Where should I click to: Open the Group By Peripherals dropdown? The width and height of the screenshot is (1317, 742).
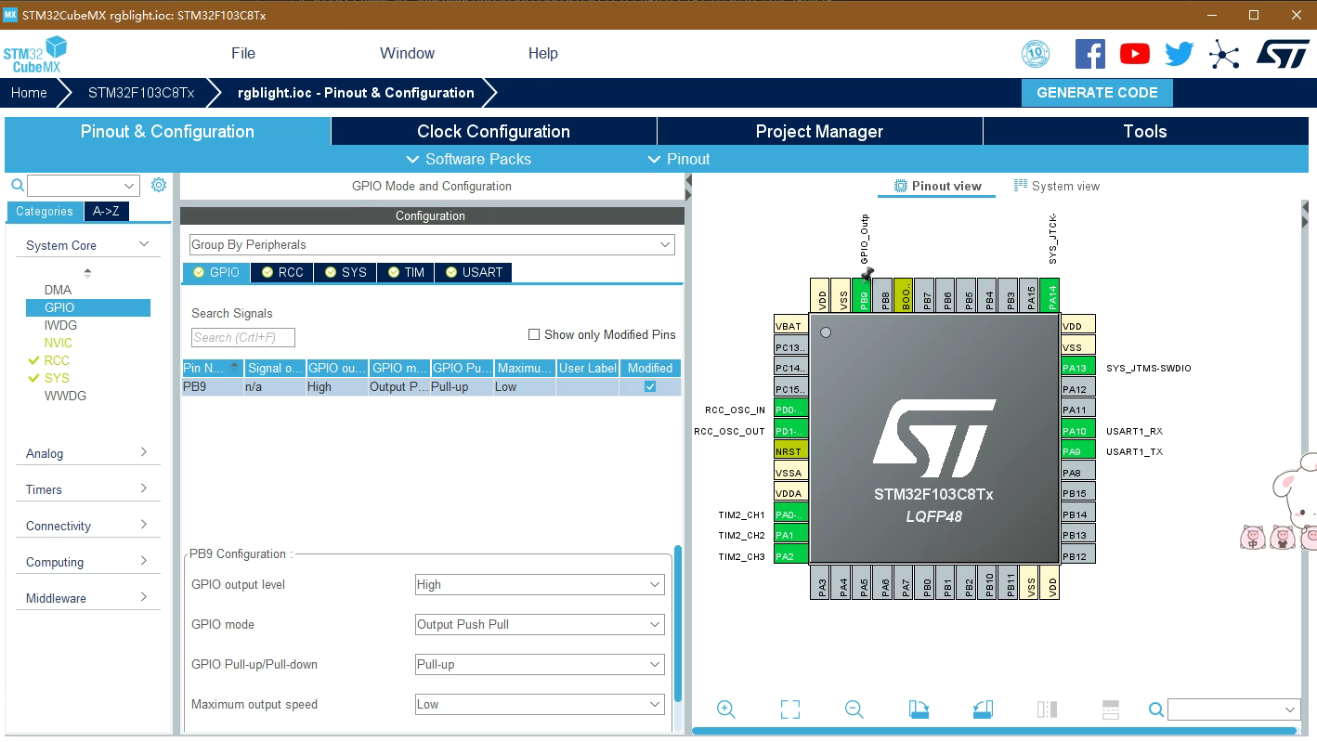pos(432,244)
